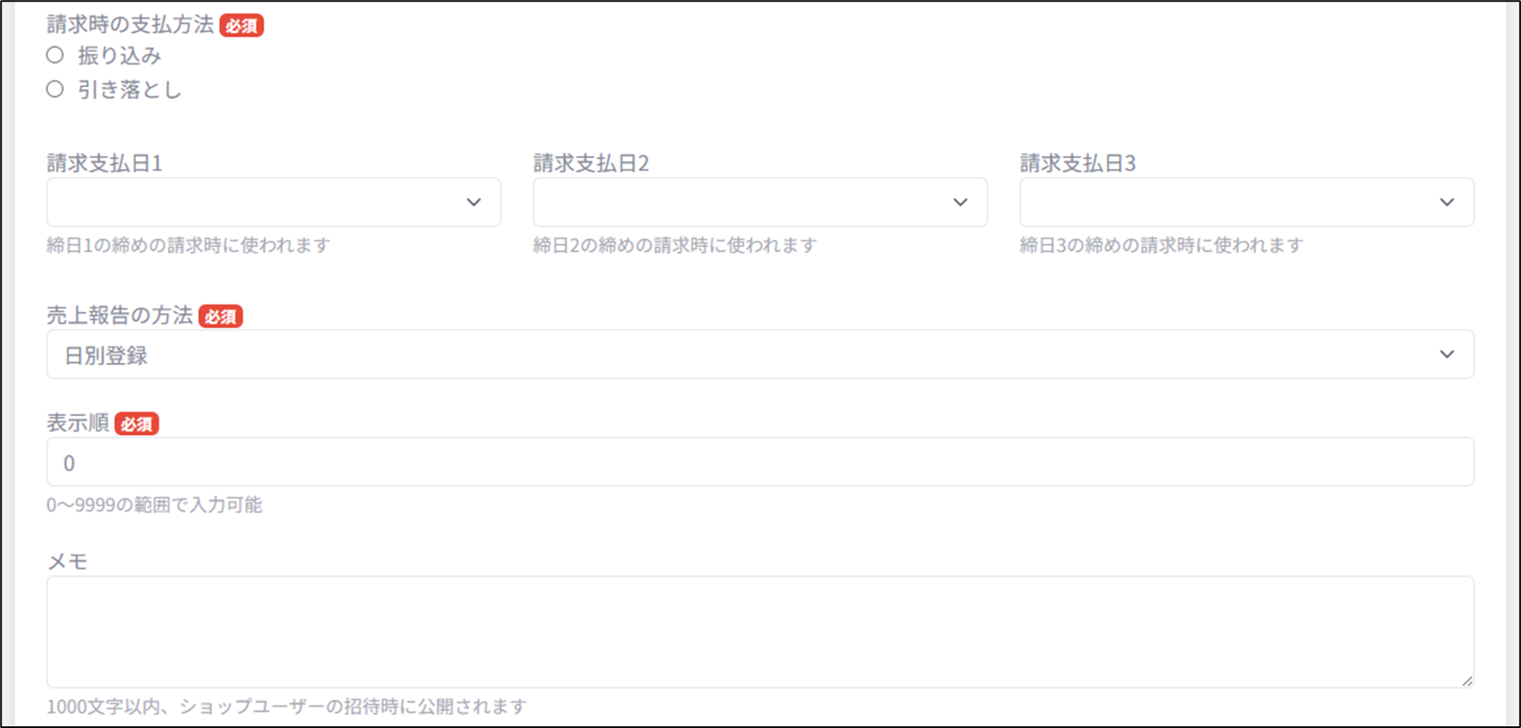The image size is (1521, 728).
Task: Click the chevron arrow in 請求支払日2
Action: (x=960, y=202)
